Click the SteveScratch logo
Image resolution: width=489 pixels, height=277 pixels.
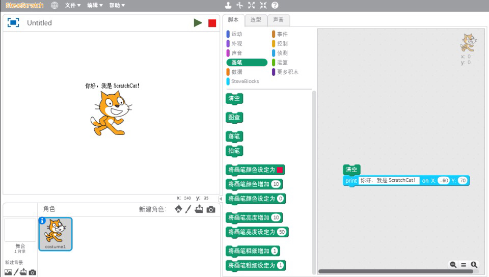click(x=24, y=5)
